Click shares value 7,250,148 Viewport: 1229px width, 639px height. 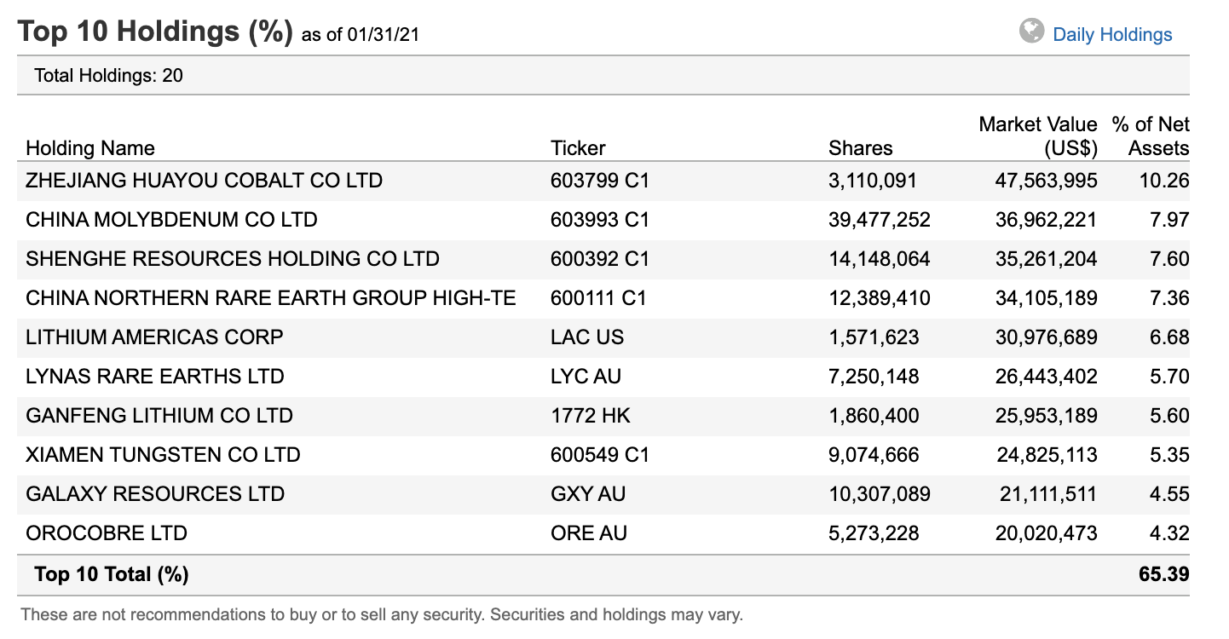[874, 377]
